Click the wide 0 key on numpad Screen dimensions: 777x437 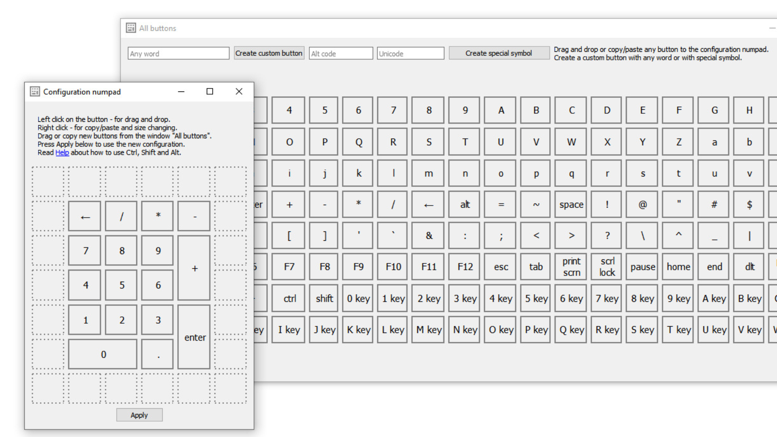pyautogui.click(x=103, y=354)
